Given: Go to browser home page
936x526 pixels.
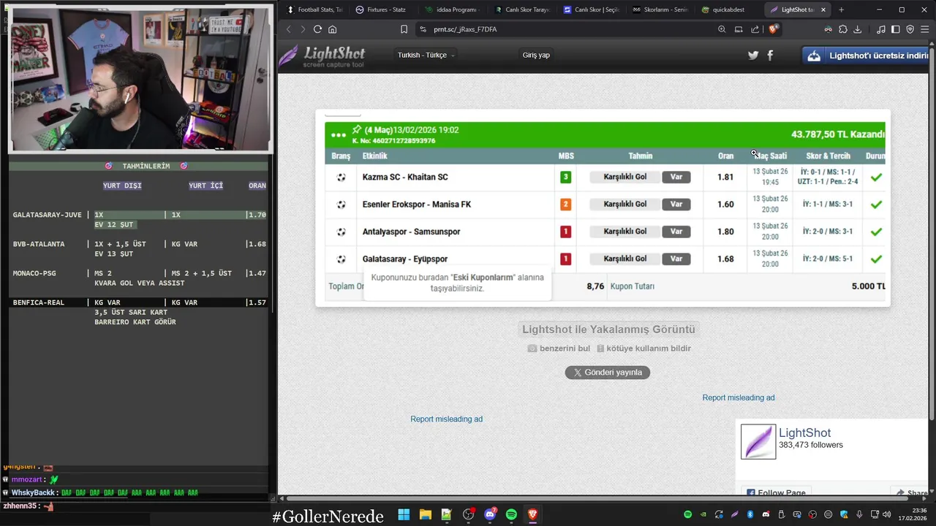Looking at the screenshot, I should 333,29.
